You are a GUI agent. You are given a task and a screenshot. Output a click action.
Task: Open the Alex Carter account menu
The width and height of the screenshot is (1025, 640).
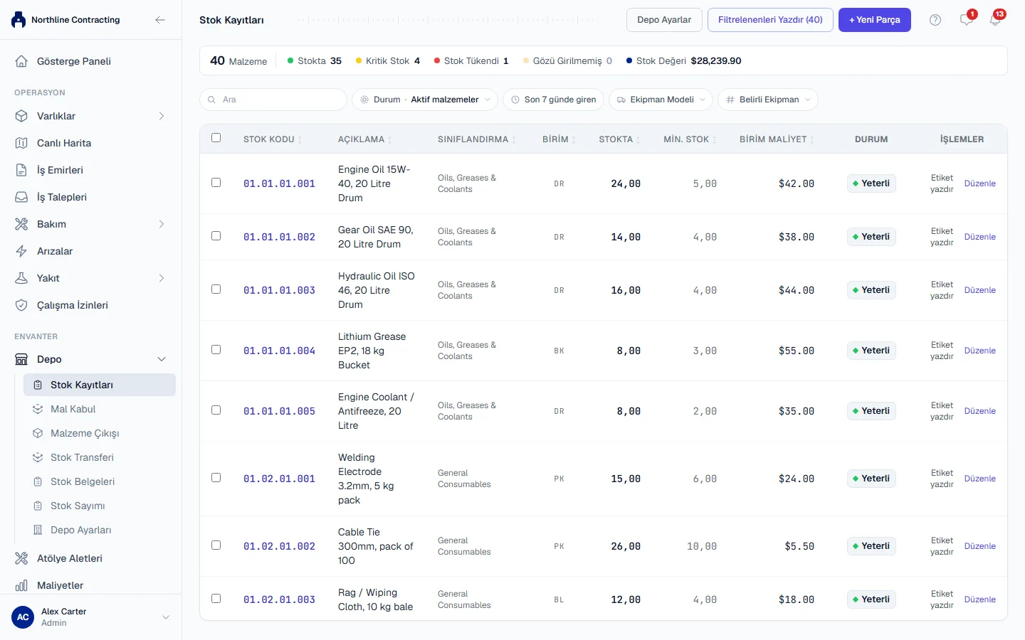[91, 617]
